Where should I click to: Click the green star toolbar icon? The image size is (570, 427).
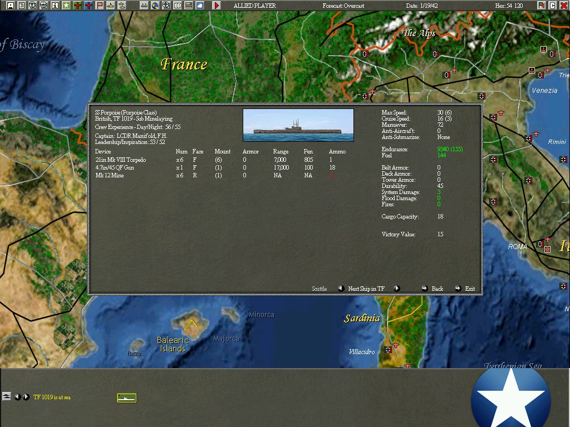66,6
